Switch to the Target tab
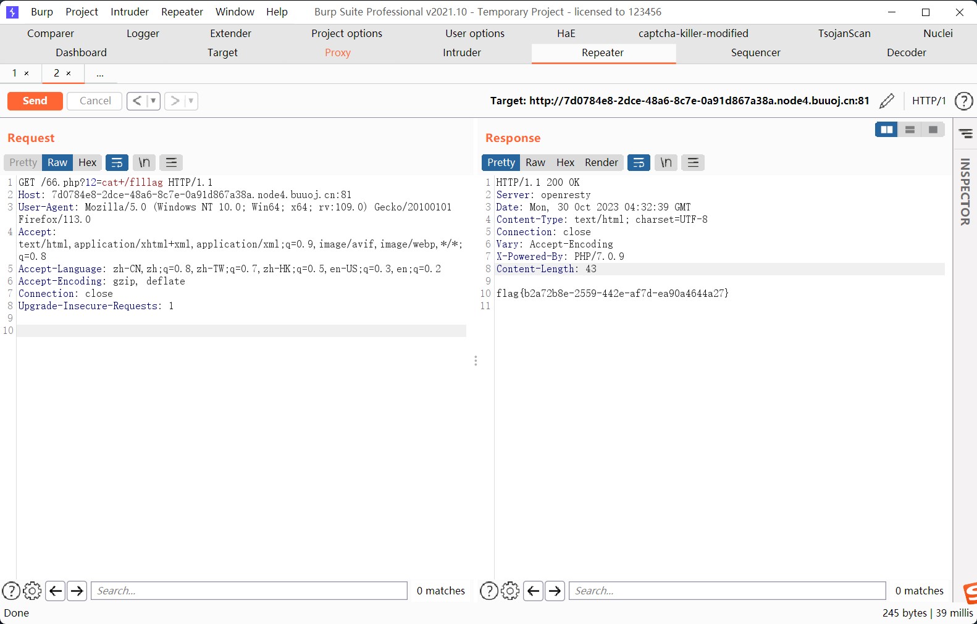 click(x=222, y=52)
